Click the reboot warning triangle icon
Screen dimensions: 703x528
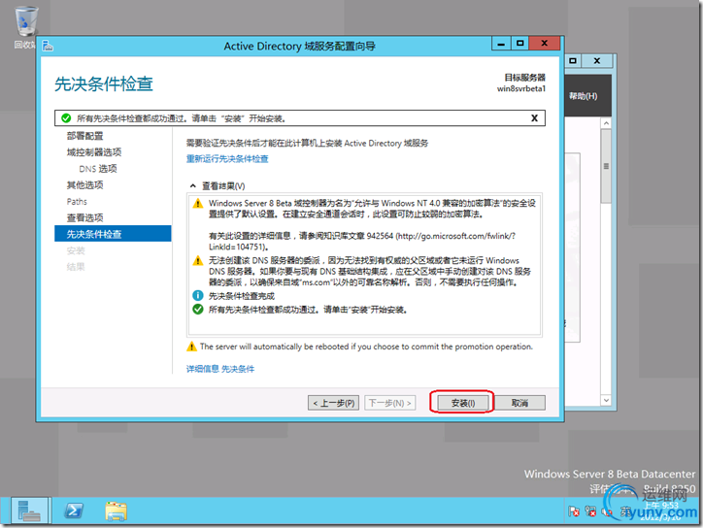[x=192, y=346]
